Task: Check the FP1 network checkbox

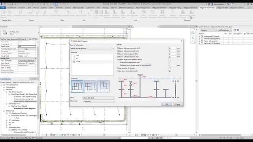Action: (x=74, y=58)
